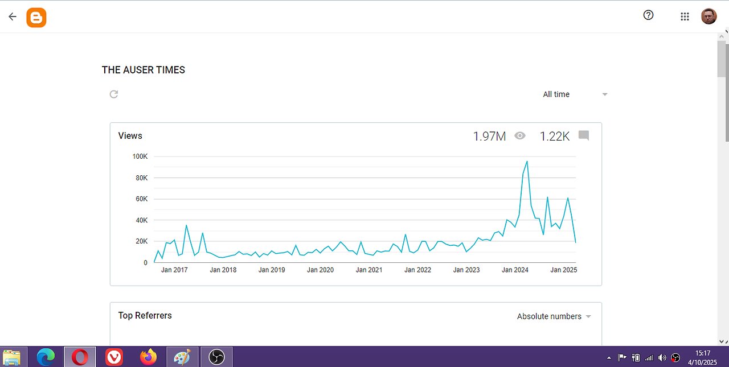Screen dimensions: 729x367
Task: Click the Views chart peak in 2024
Action: 527,162
